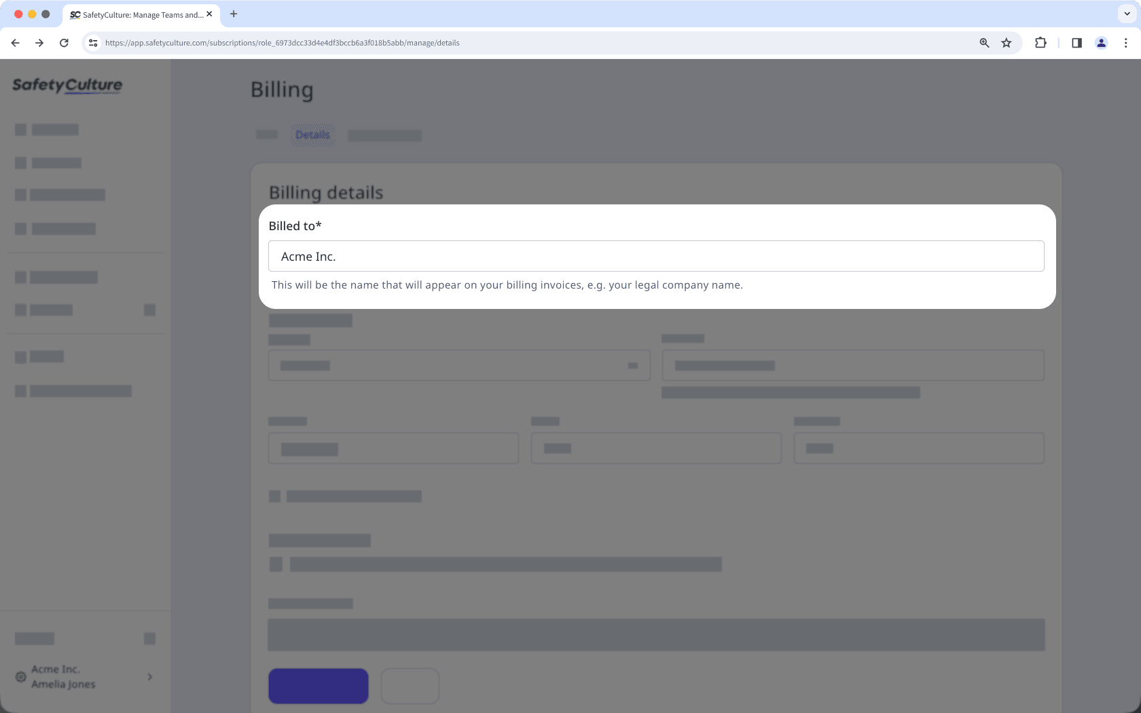Open the browser extensions puzzle icon
Viewport: 1141px width, 713px height.
tap(1040, 42)
